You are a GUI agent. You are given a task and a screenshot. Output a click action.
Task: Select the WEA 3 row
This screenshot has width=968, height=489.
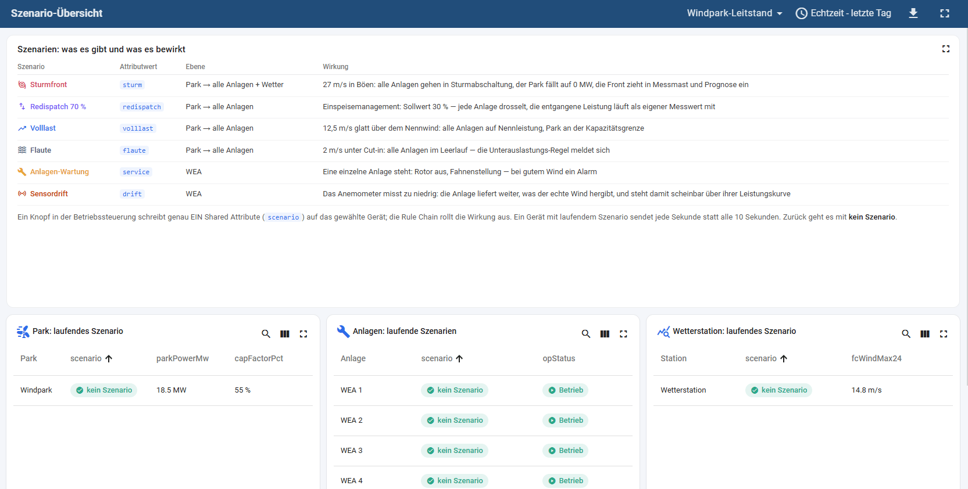pyautogui.click(x=483, y=451)
